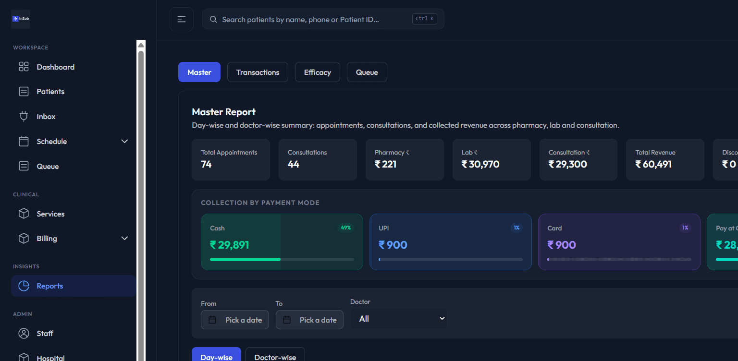Click the Patients list icon
Screen dimensions: 738x361
coord(24,91)
